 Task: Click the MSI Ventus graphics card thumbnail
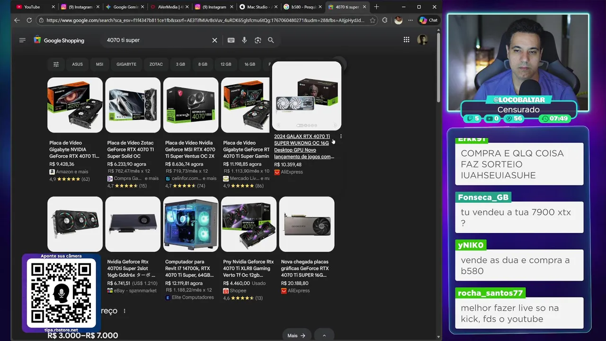pyautogui.click(x=191, y=105)
